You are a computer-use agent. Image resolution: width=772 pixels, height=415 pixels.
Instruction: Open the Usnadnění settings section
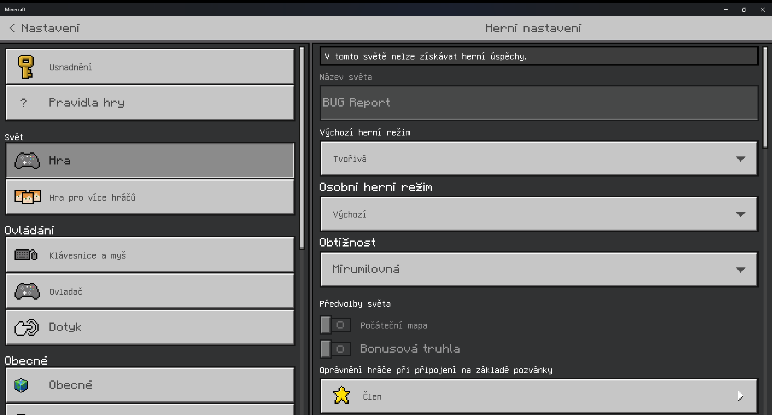click(x=150, y=67)
